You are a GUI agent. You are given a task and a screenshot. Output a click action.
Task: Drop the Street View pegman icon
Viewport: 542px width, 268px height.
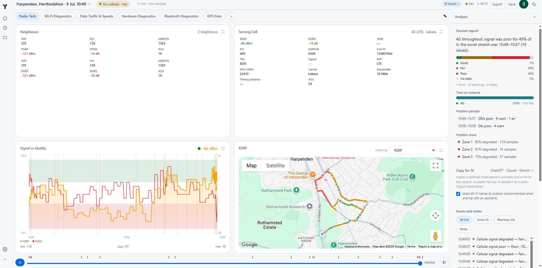tap(435, 236)
